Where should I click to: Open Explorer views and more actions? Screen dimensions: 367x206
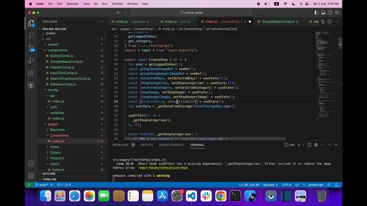101,22
